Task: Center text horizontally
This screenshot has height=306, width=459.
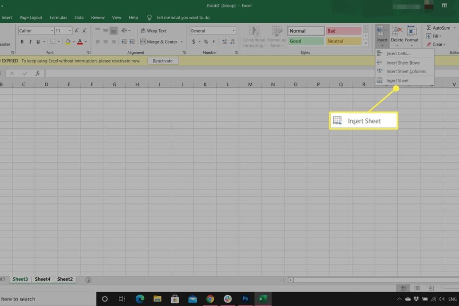Action: (106, 42)
